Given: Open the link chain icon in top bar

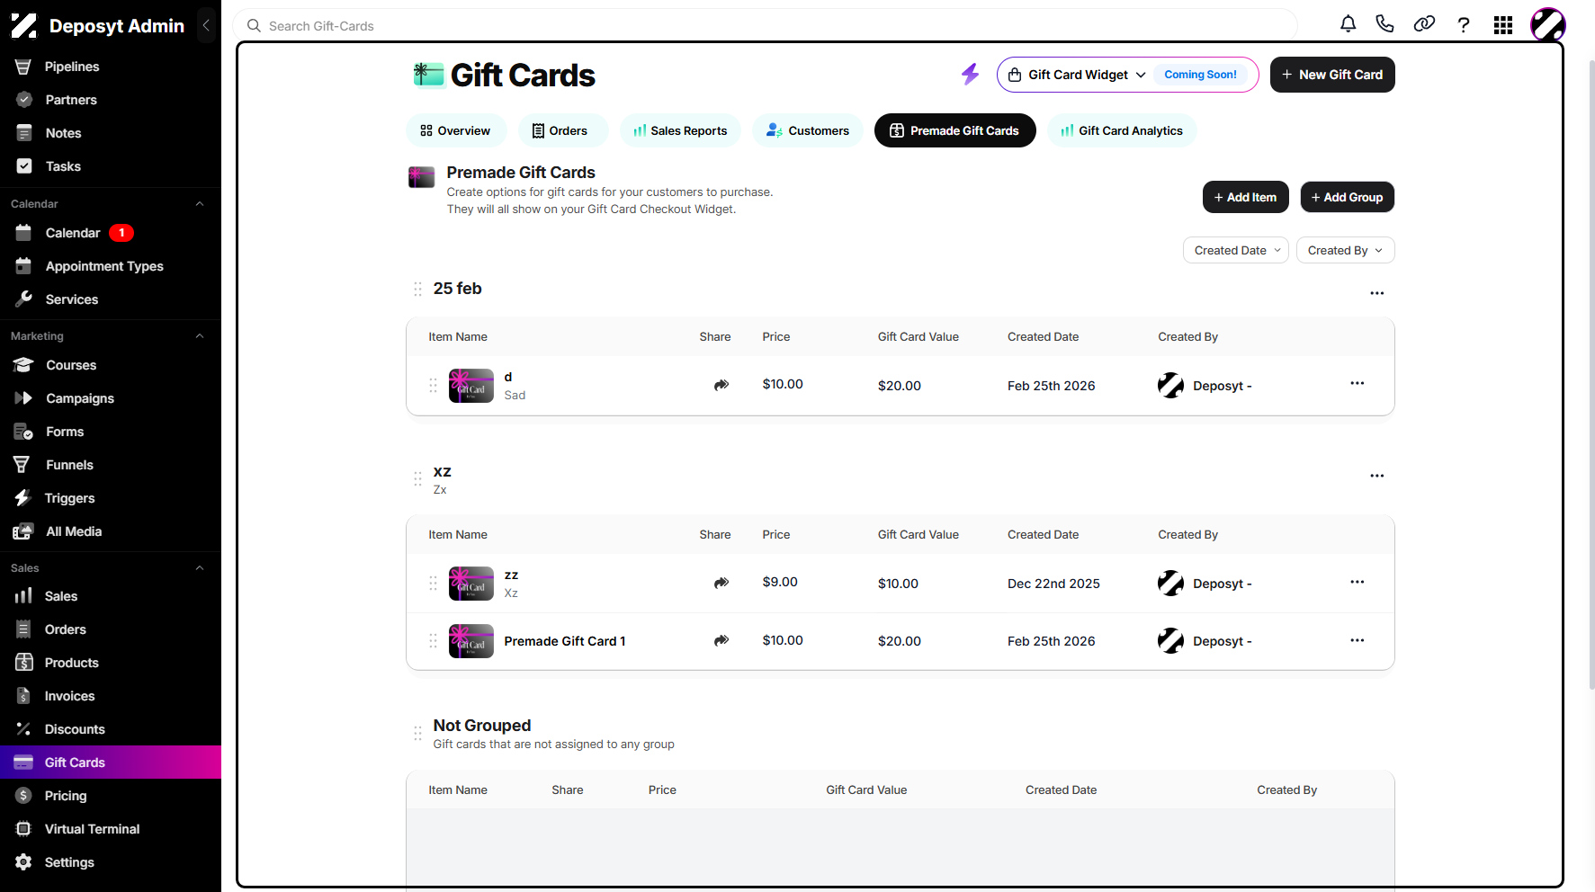Looking at the screenshot, I should 1424,24.
